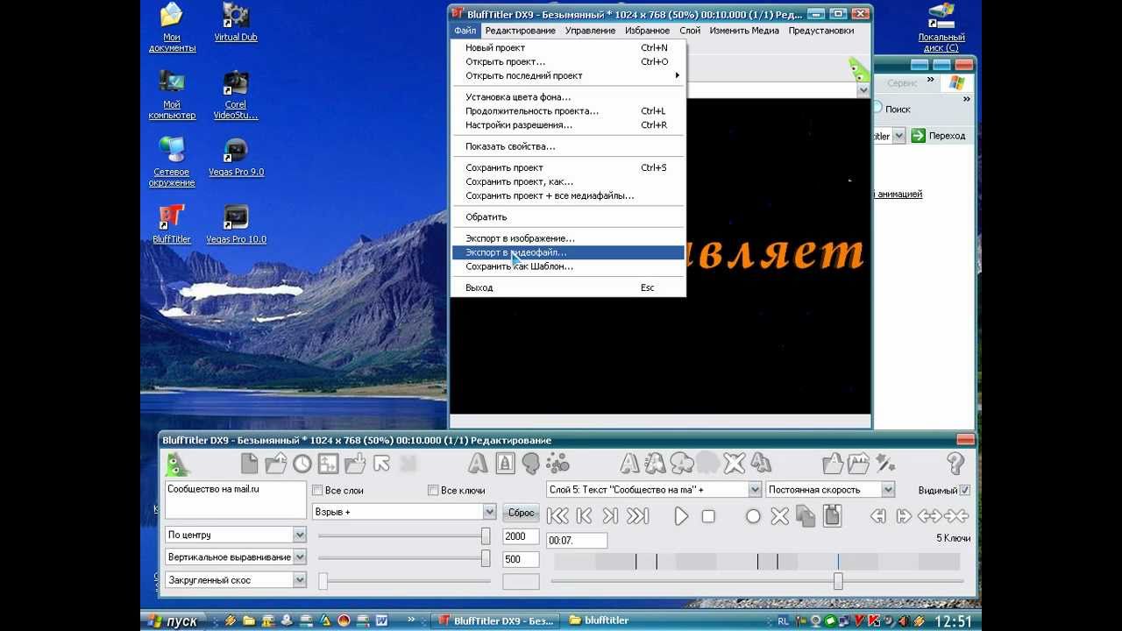Image resolution: width=1122 pixels, height=631 pixels.
Task: Toggle the Все слои checkbox
Action: tap(318, 490)
